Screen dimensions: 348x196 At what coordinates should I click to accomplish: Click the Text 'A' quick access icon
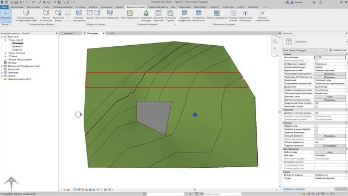[44, 2]
